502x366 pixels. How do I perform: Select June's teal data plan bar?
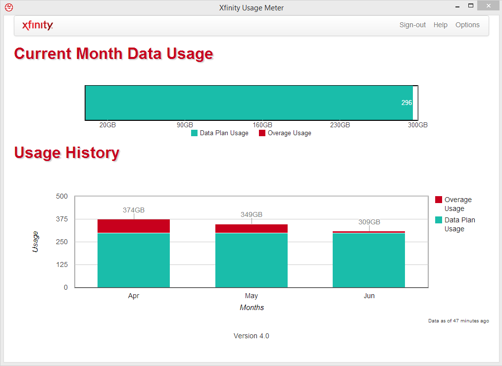click(x=369, y=260)
